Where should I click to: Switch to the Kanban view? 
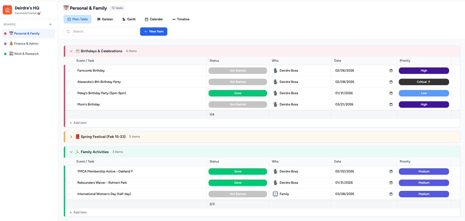point(105,19)
